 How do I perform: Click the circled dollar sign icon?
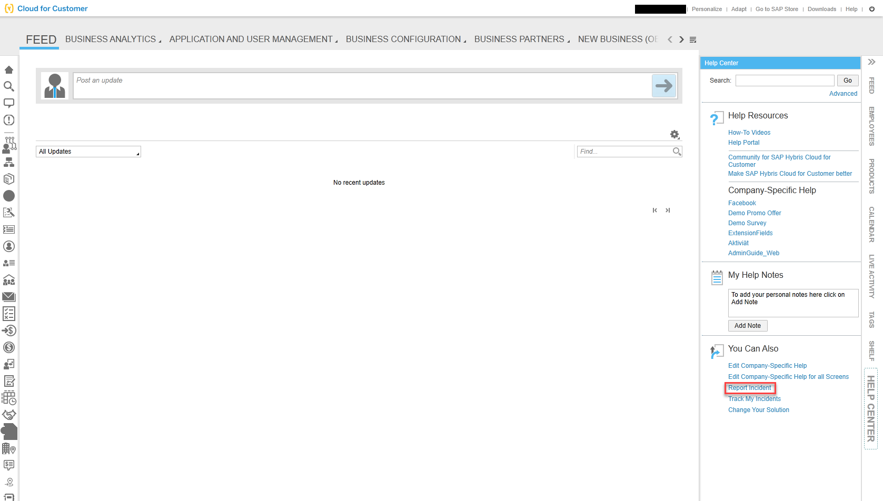point(9,347)
